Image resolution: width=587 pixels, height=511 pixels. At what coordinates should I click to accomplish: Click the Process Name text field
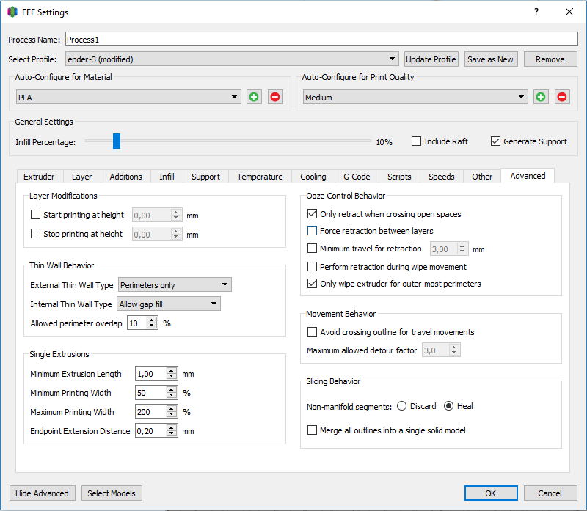coord(321,40)
